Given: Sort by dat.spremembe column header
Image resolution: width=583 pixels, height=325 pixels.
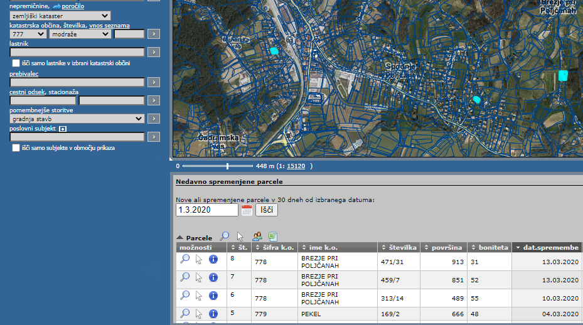Looking at the screenshot, I should coord(547,248).
